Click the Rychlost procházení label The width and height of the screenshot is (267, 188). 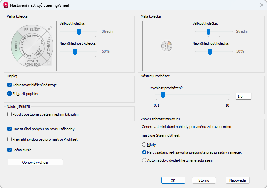[166, 88]
